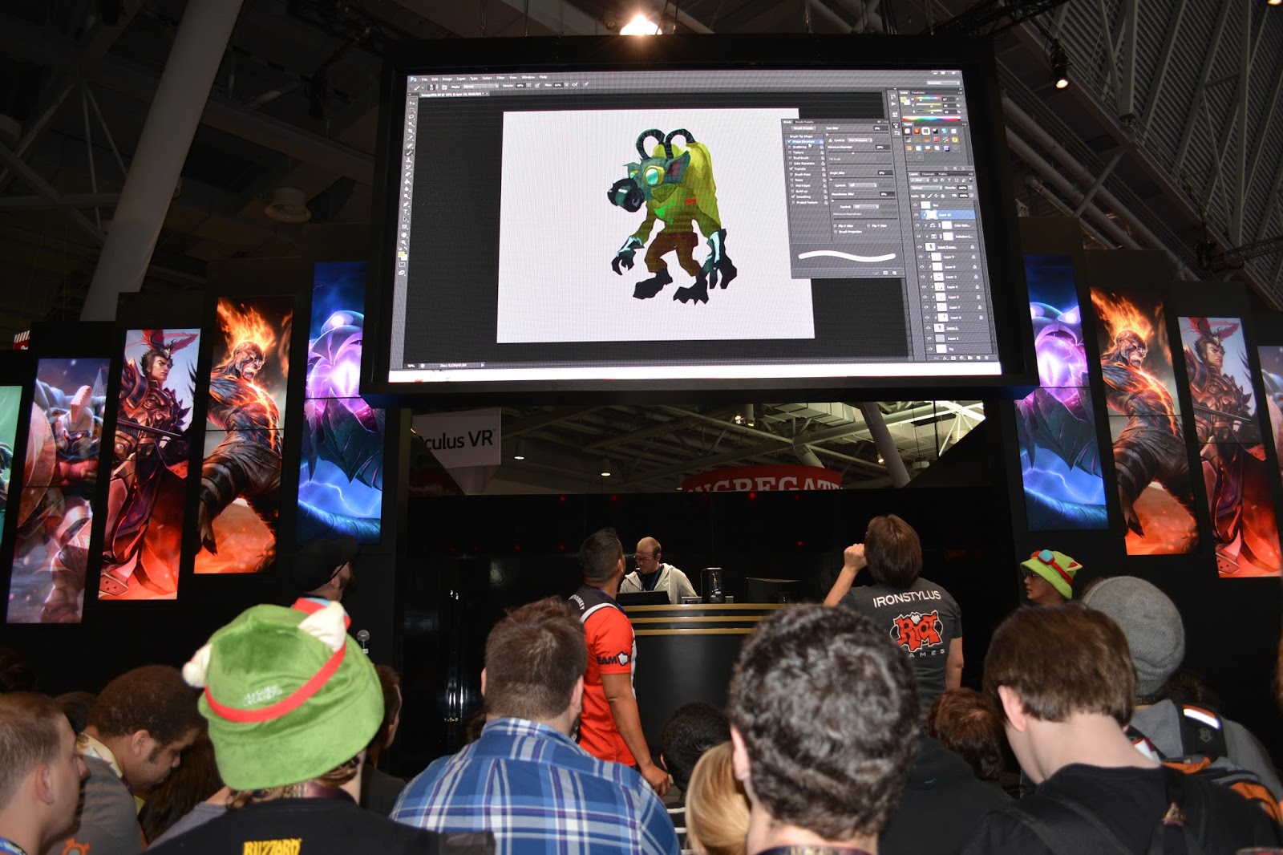This screenshot has height=855, width=1283.
Task: Switch to the Brush Presets tab
Action: (x=804, y=122)
